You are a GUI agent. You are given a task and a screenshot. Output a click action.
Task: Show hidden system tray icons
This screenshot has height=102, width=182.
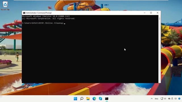pyautogui.click(x=152, y=99)
